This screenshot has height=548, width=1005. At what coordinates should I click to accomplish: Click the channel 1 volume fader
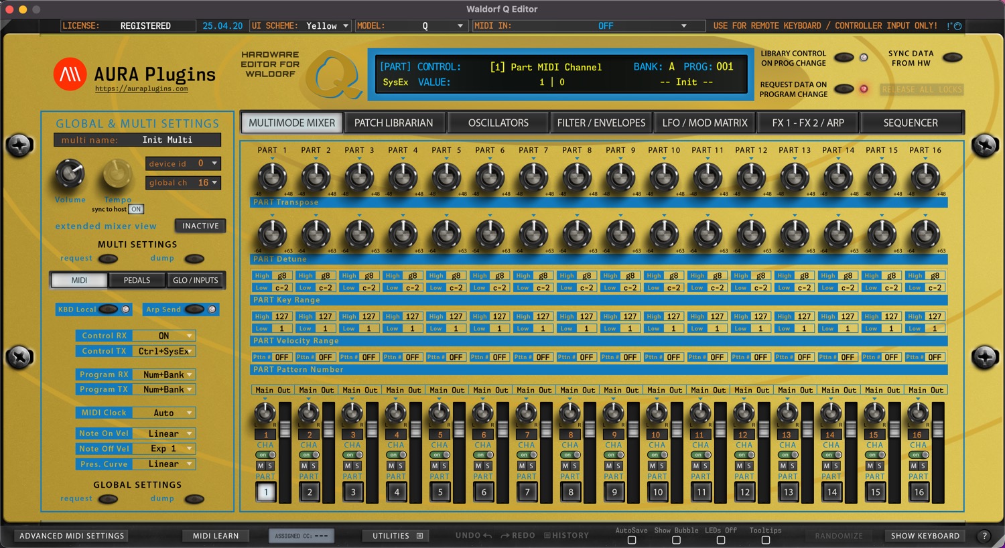pyautogui.click(x=285, y=429)
